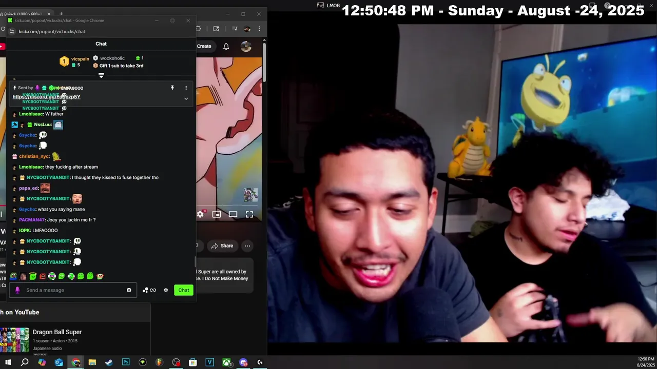The height and width of the screenshot is (369, 657).
Task: Open Windows Start menu
Action: pos(8,362)
